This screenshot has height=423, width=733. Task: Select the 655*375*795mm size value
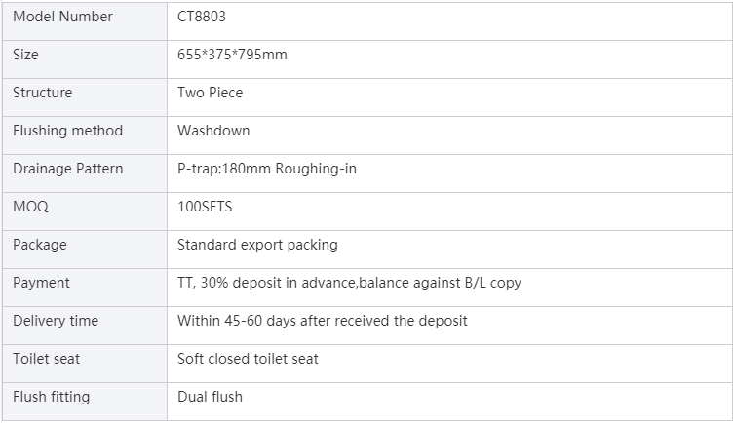[x=232, y=55]
